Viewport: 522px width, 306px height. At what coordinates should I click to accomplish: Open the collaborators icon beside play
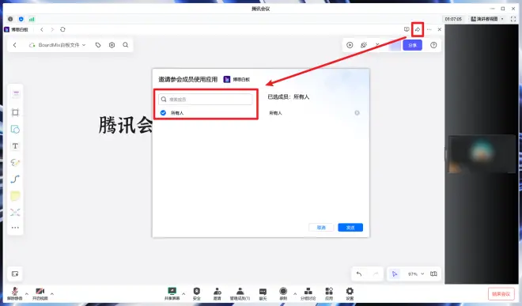364,45
